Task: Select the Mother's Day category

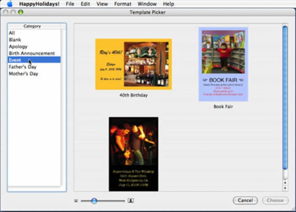Action: [x=34, y=74]
